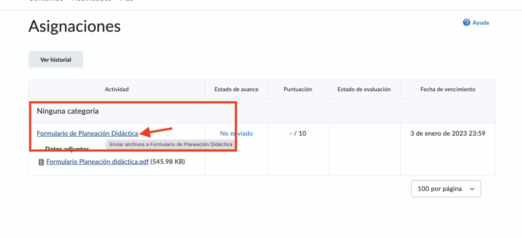Click the Asignaciones page heading

[74, 26]
